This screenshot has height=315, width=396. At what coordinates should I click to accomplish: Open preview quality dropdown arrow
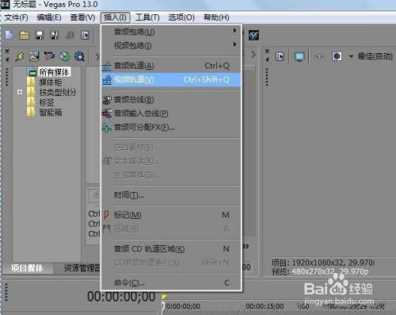click(351, 56)
